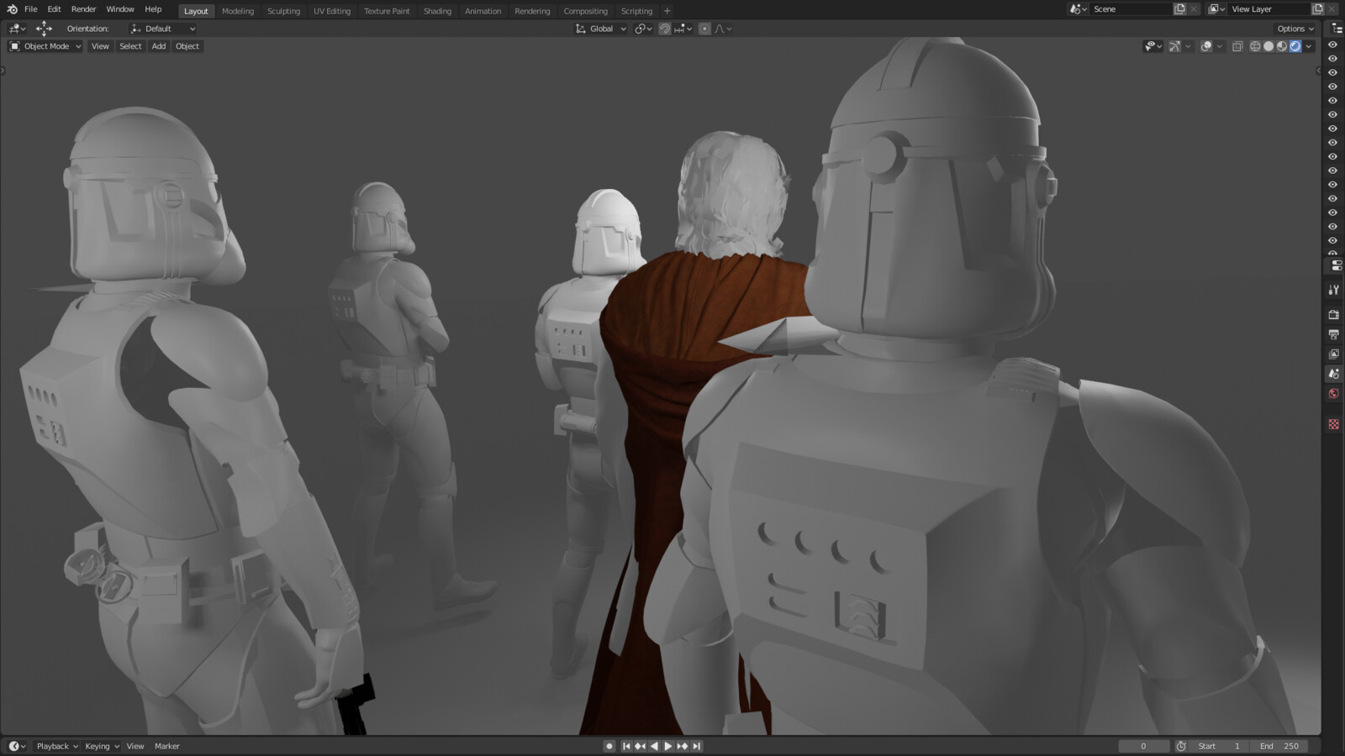1345x756 pixels.
Task: Open the proportional falloff dropdown
Action: [x=724, y=29]
